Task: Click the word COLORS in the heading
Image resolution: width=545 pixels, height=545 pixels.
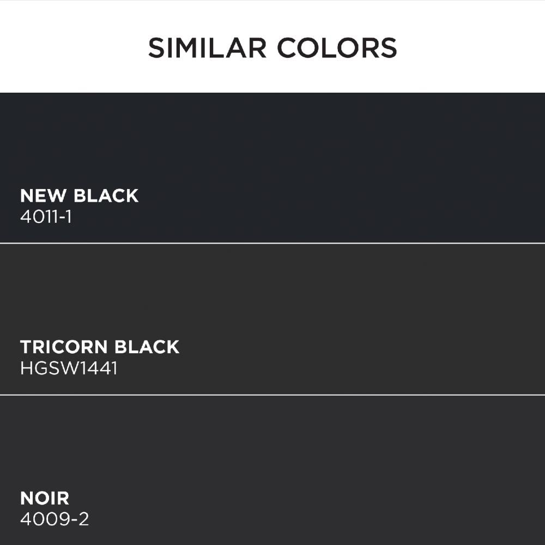Action: [x=337, y=47]
